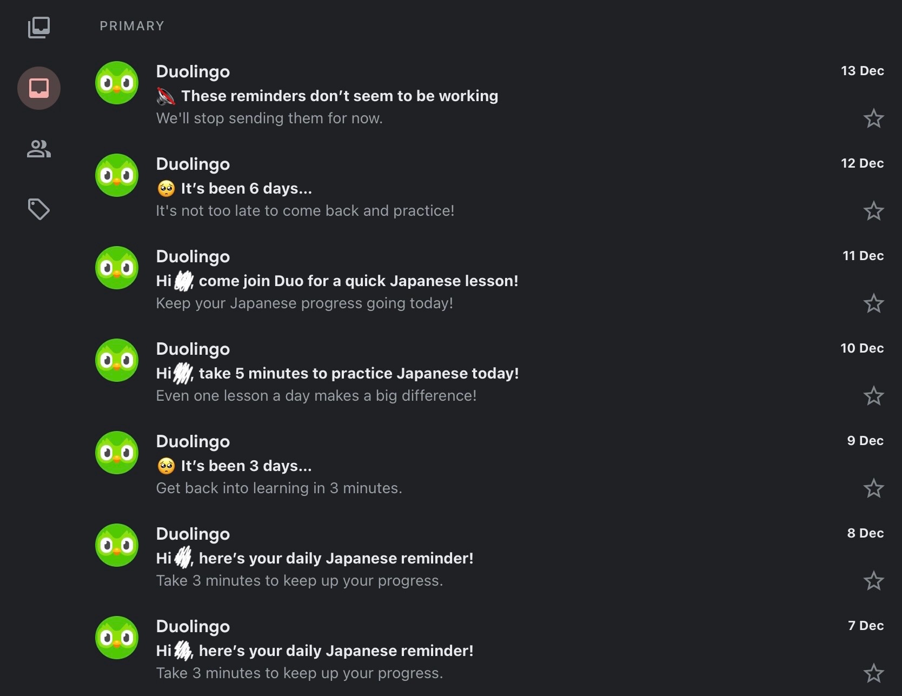This screenshot has height=696, width=902.
Task: Star the 8 Dec Duolingo email
Action: pyautogui.click(x=873, y=581)
